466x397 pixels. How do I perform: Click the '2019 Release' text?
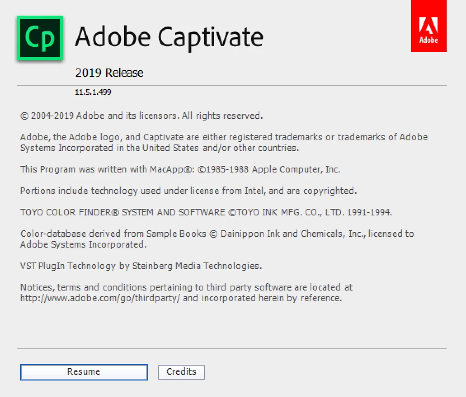click(109, 73)
